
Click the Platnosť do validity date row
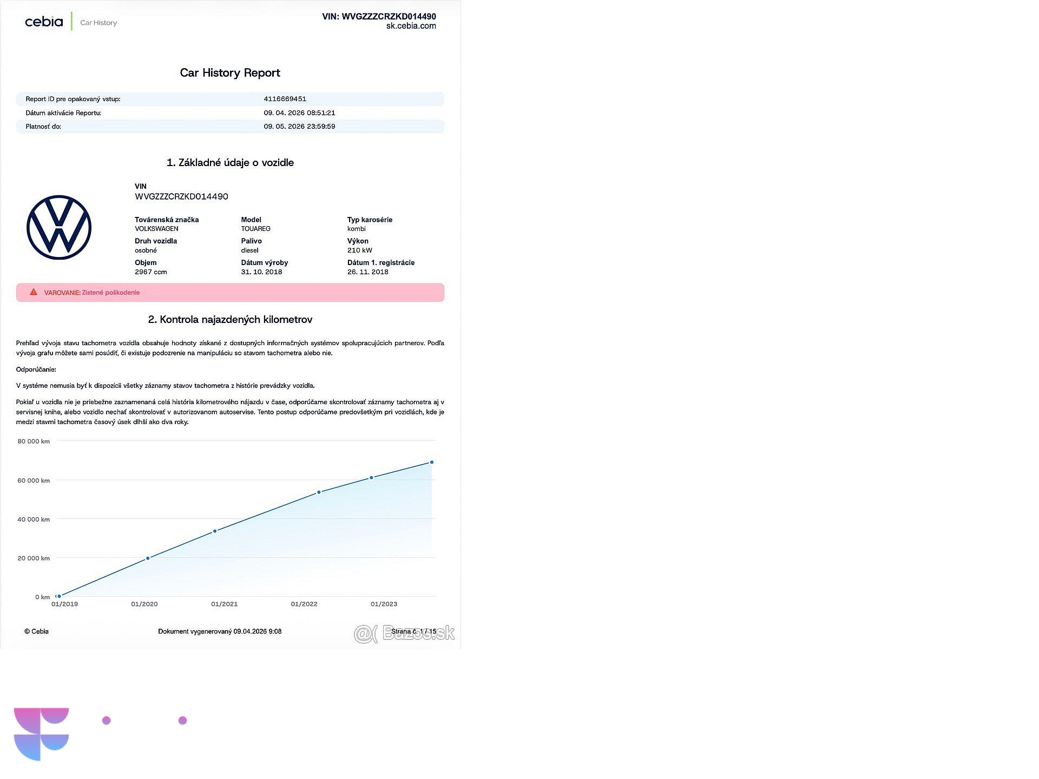coord(230,127)
